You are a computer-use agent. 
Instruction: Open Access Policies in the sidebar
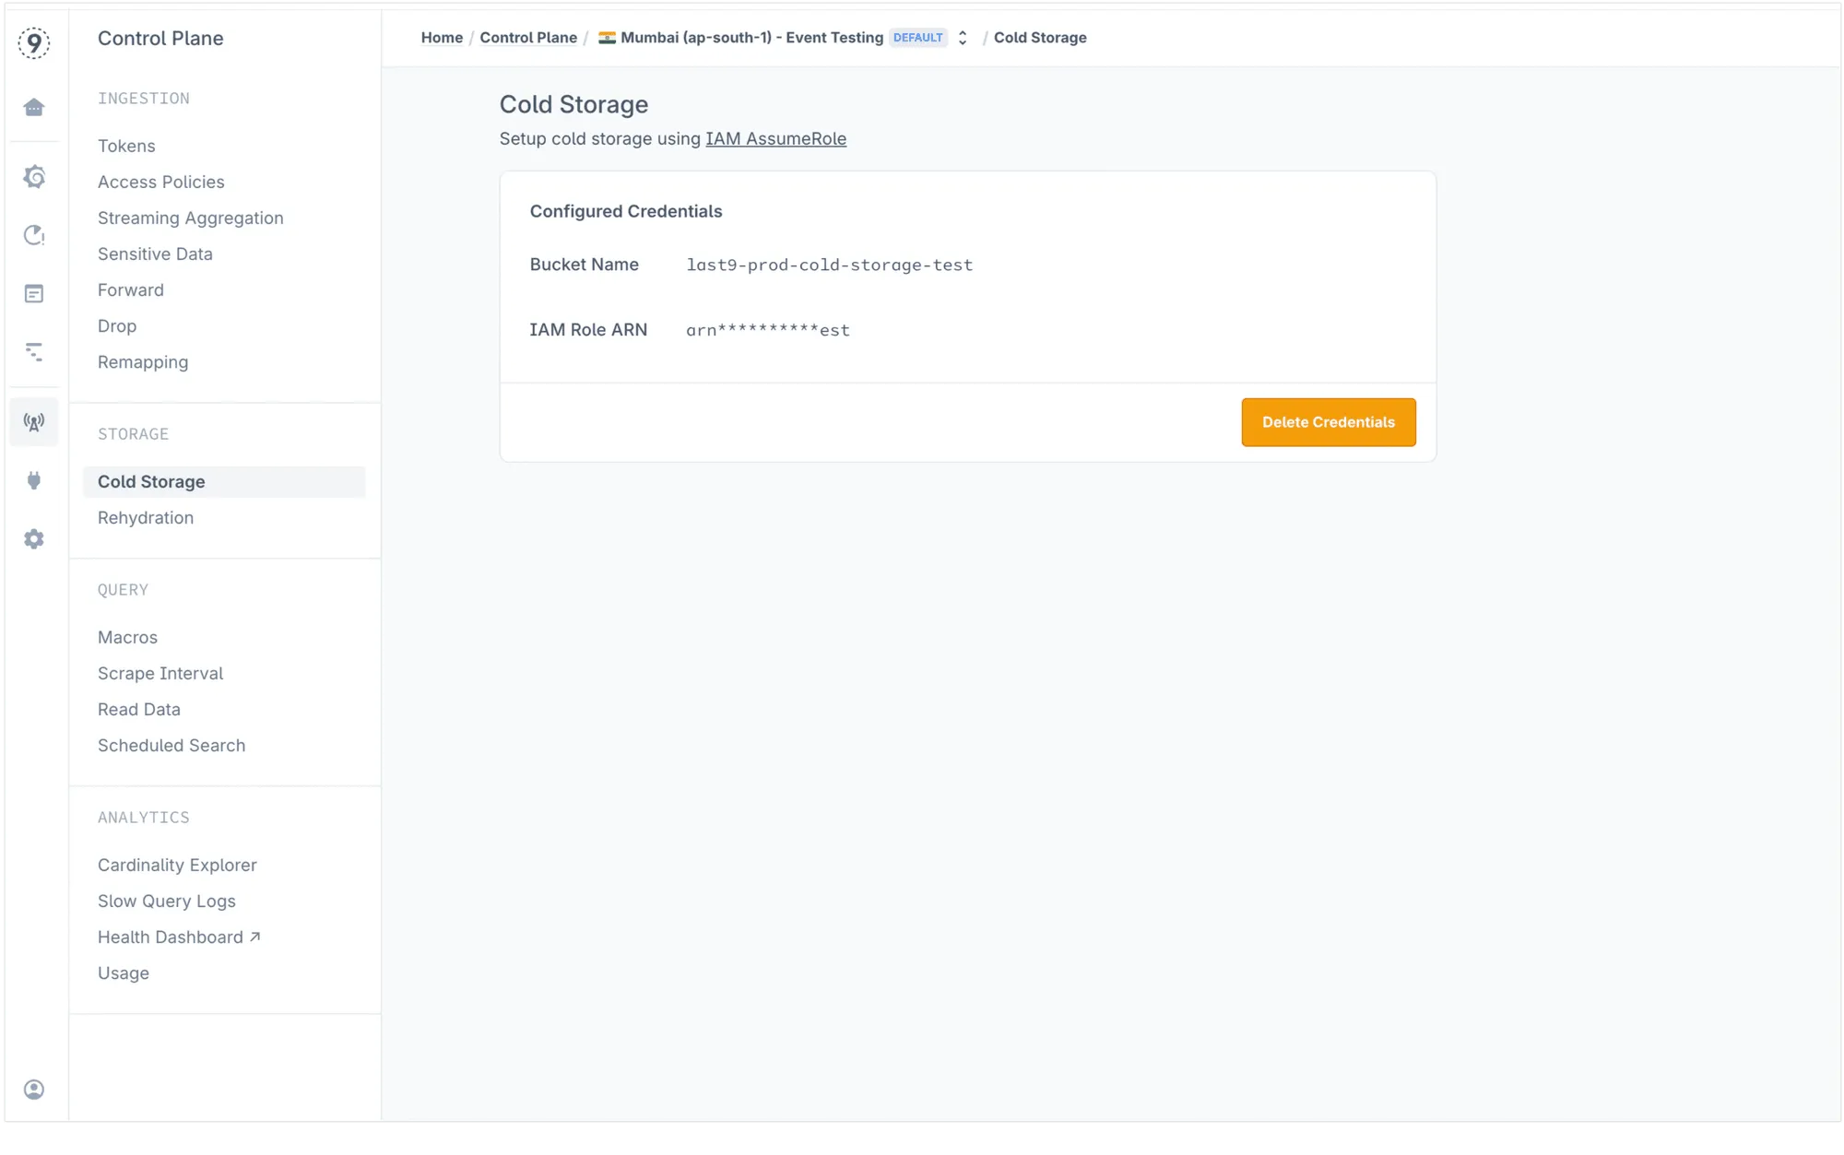click(161, 182)
